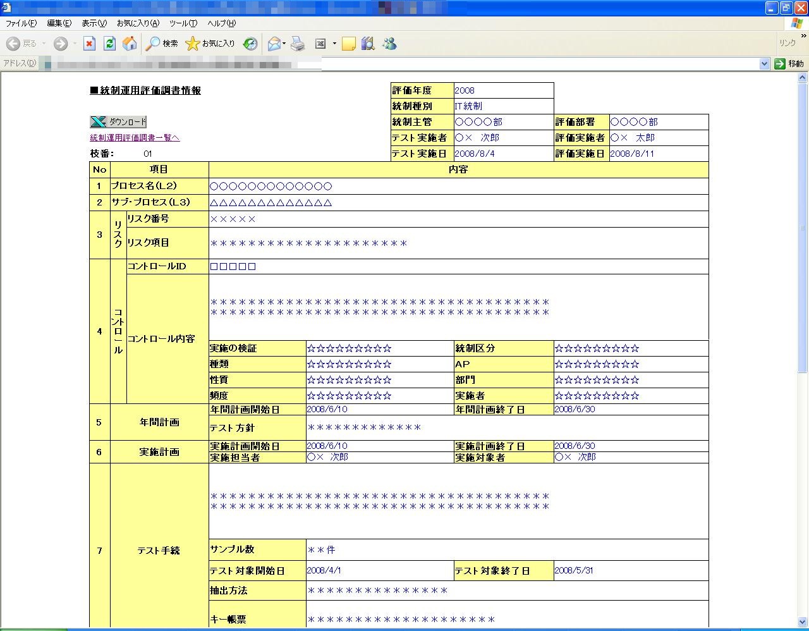Click the ■統制運用評価調書情報 heading
The height and width of the screenshot is (631, 809).
pos(145,90)
